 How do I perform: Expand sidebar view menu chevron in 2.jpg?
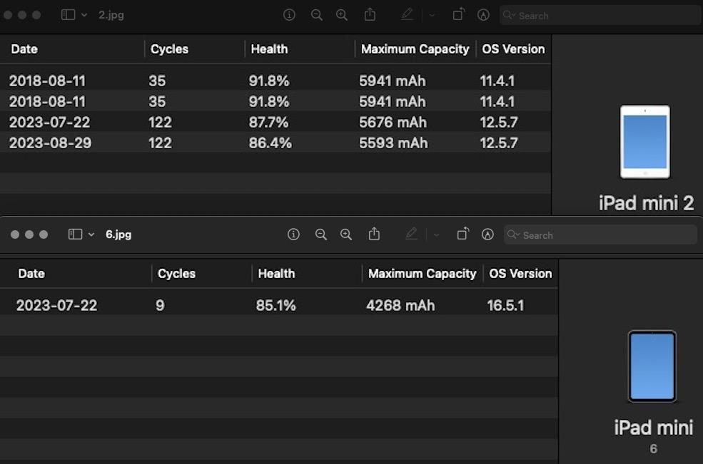point(85,15)
